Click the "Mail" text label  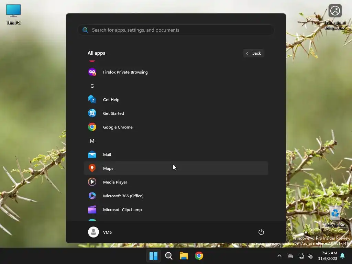[x=107, y=155]
